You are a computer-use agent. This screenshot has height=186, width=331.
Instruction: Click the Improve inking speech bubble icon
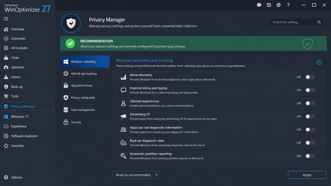tap(123, 90)
